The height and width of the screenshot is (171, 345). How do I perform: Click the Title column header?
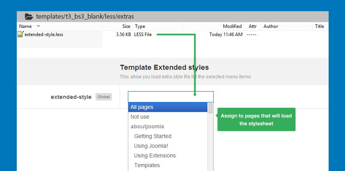(319, 26)
